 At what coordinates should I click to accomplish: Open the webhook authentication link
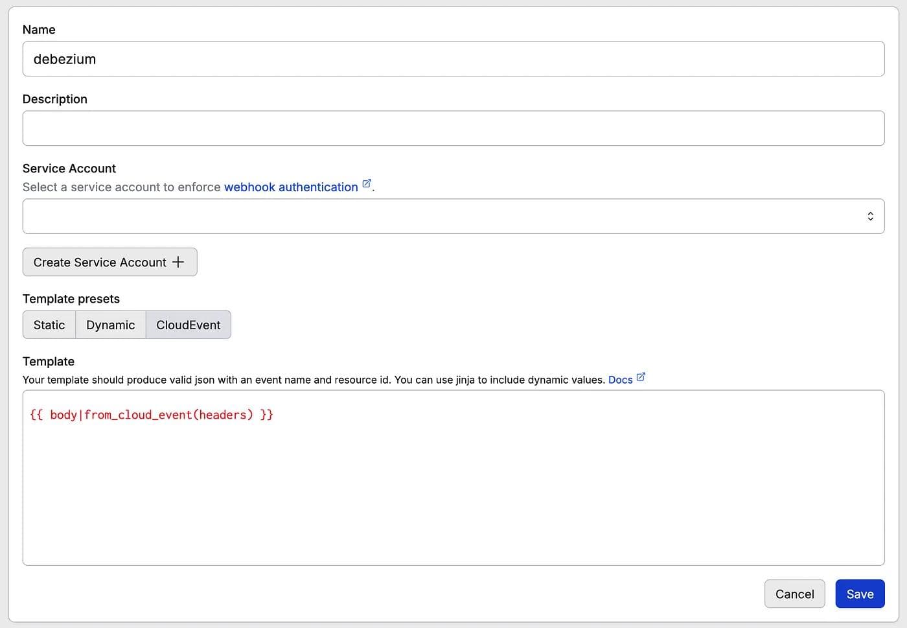291,187
